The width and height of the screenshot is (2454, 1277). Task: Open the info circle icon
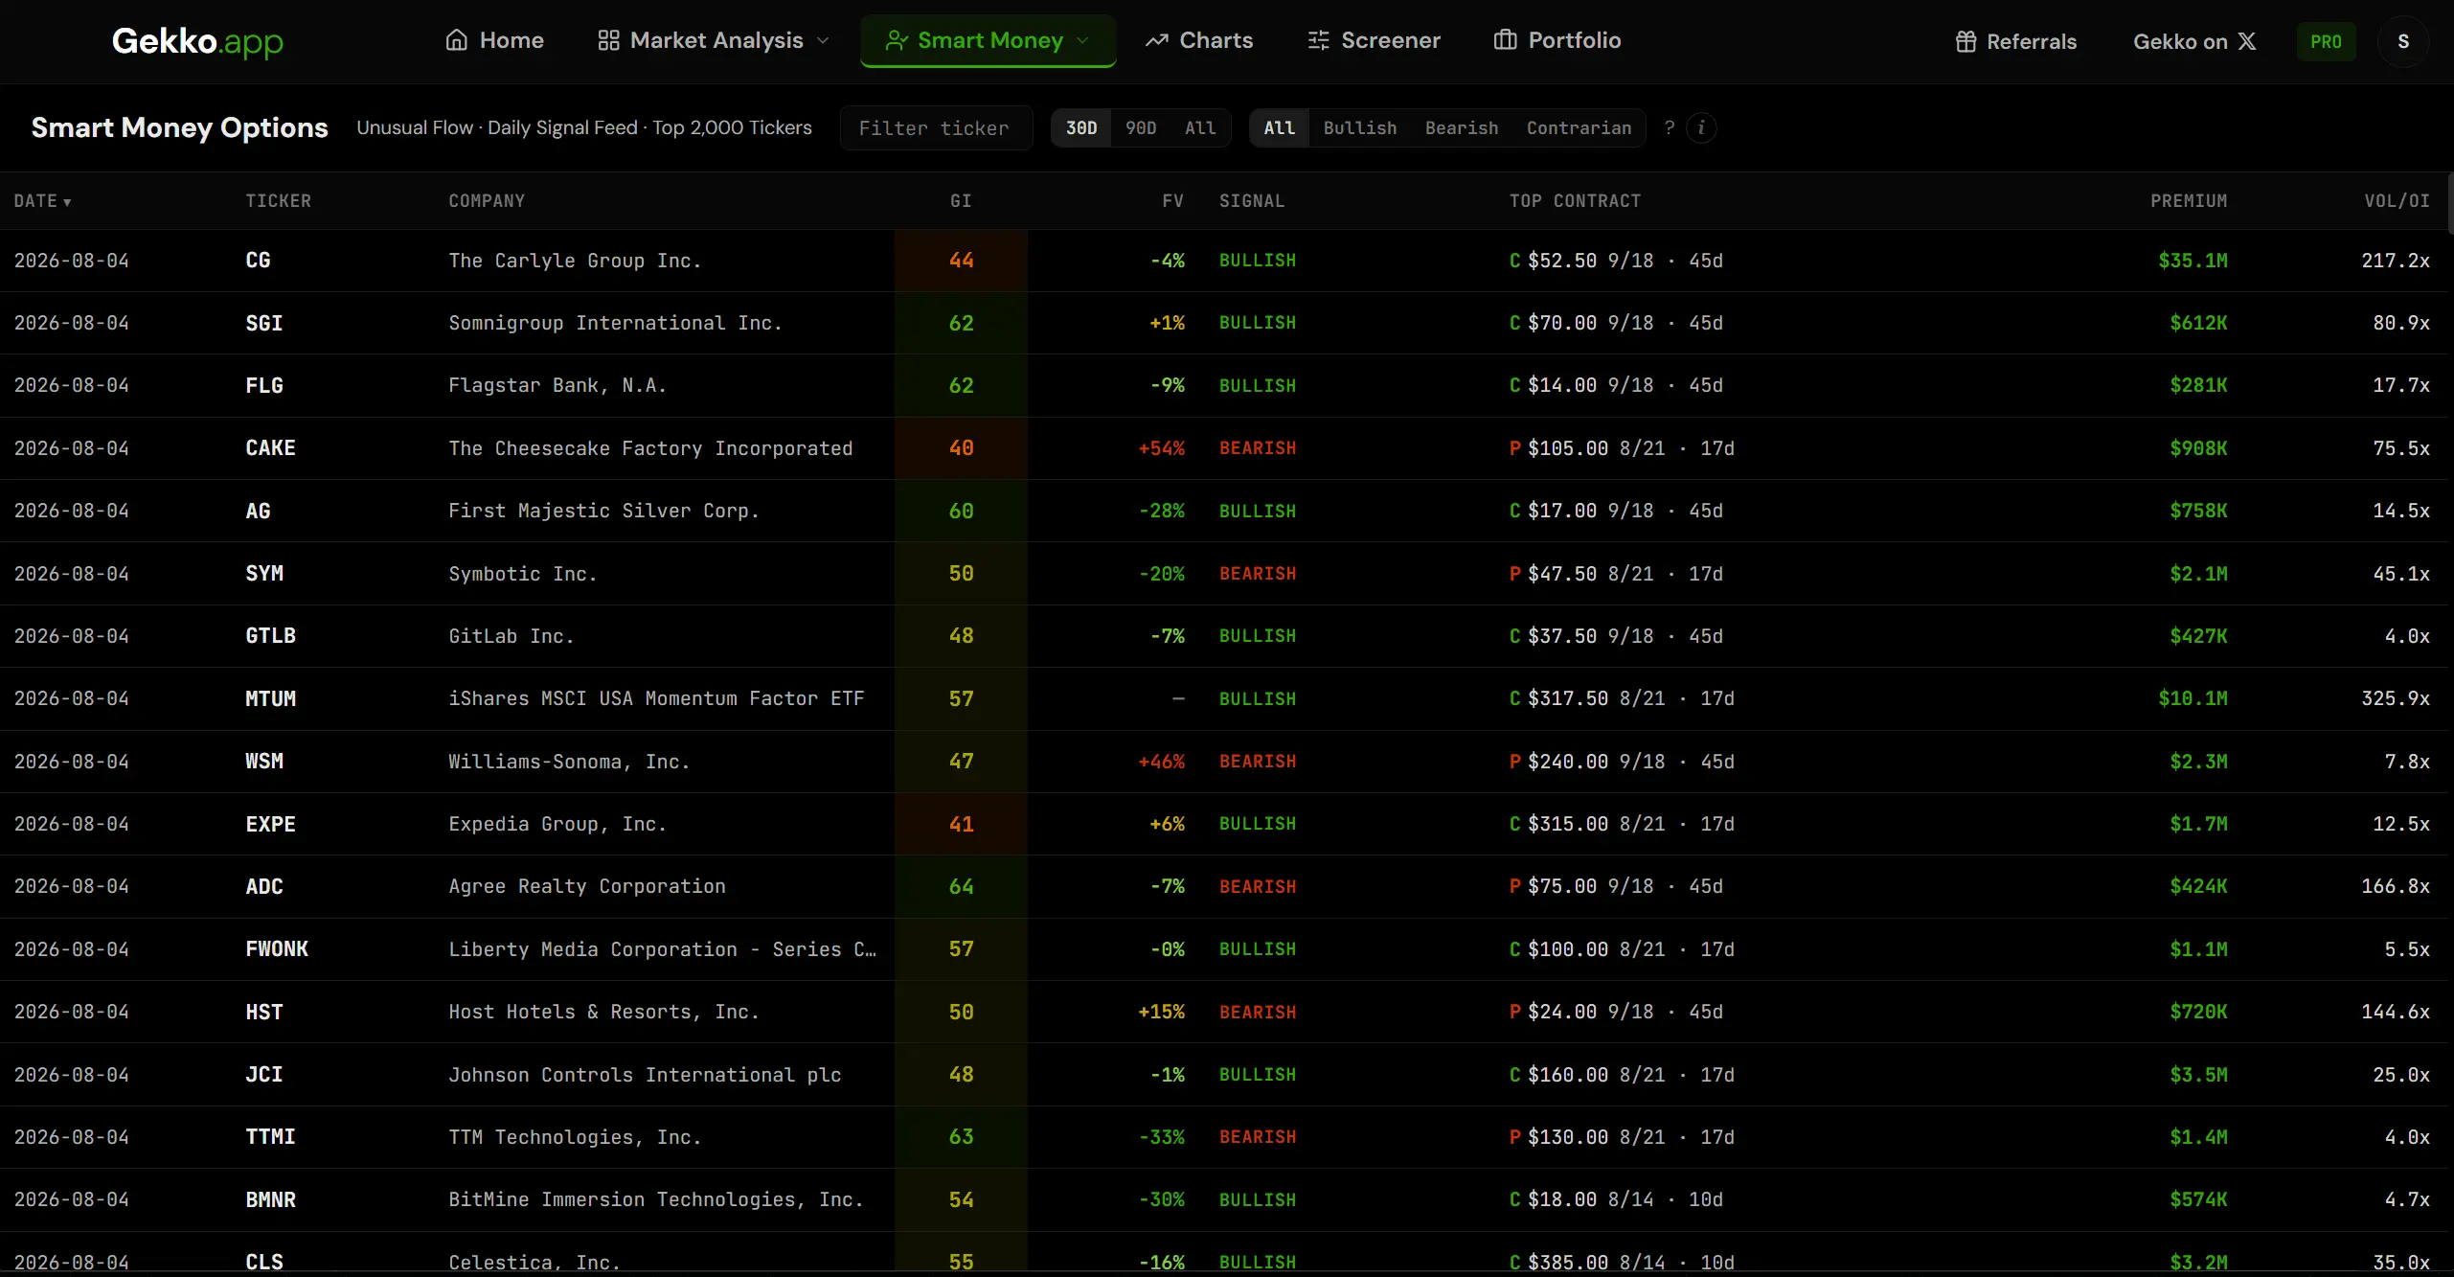tap(1701, 127)
